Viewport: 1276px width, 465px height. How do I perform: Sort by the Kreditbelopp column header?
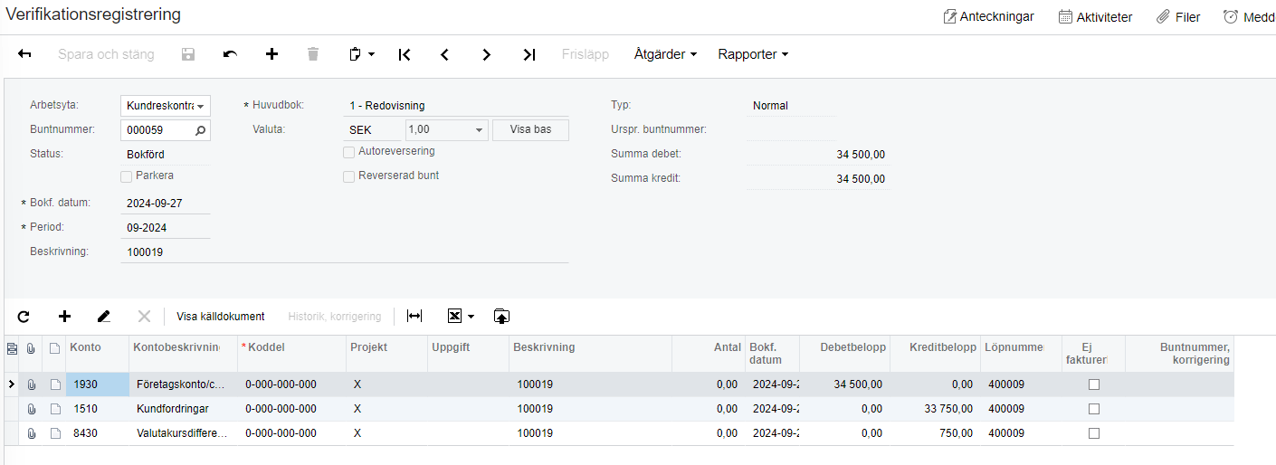pyautogui.click(x=935, y=354)
